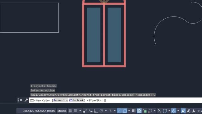Viewport: 202px width, 114px height.
Task: Toggle auto-scale annotations icon
Action: (x=188, y=111)
